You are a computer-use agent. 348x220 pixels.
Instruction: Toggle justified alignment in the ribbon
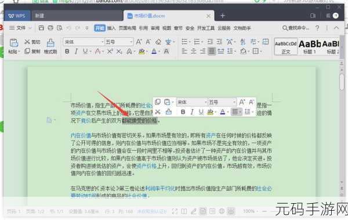click(x=212, y=51)
